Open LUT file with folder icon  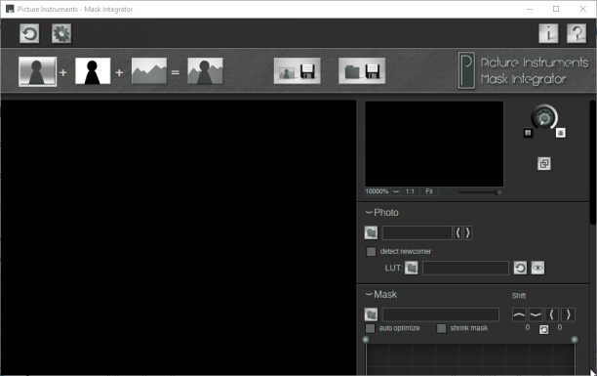coord(412,268)
